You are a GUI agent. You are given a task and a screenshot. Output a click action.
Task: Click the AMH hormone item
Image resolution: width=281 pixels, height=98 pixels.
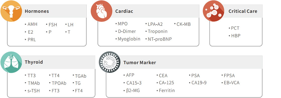coord(32,24)
